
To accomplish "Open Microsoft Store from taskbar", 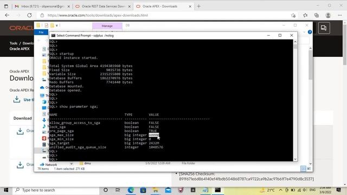I will 143,190.
